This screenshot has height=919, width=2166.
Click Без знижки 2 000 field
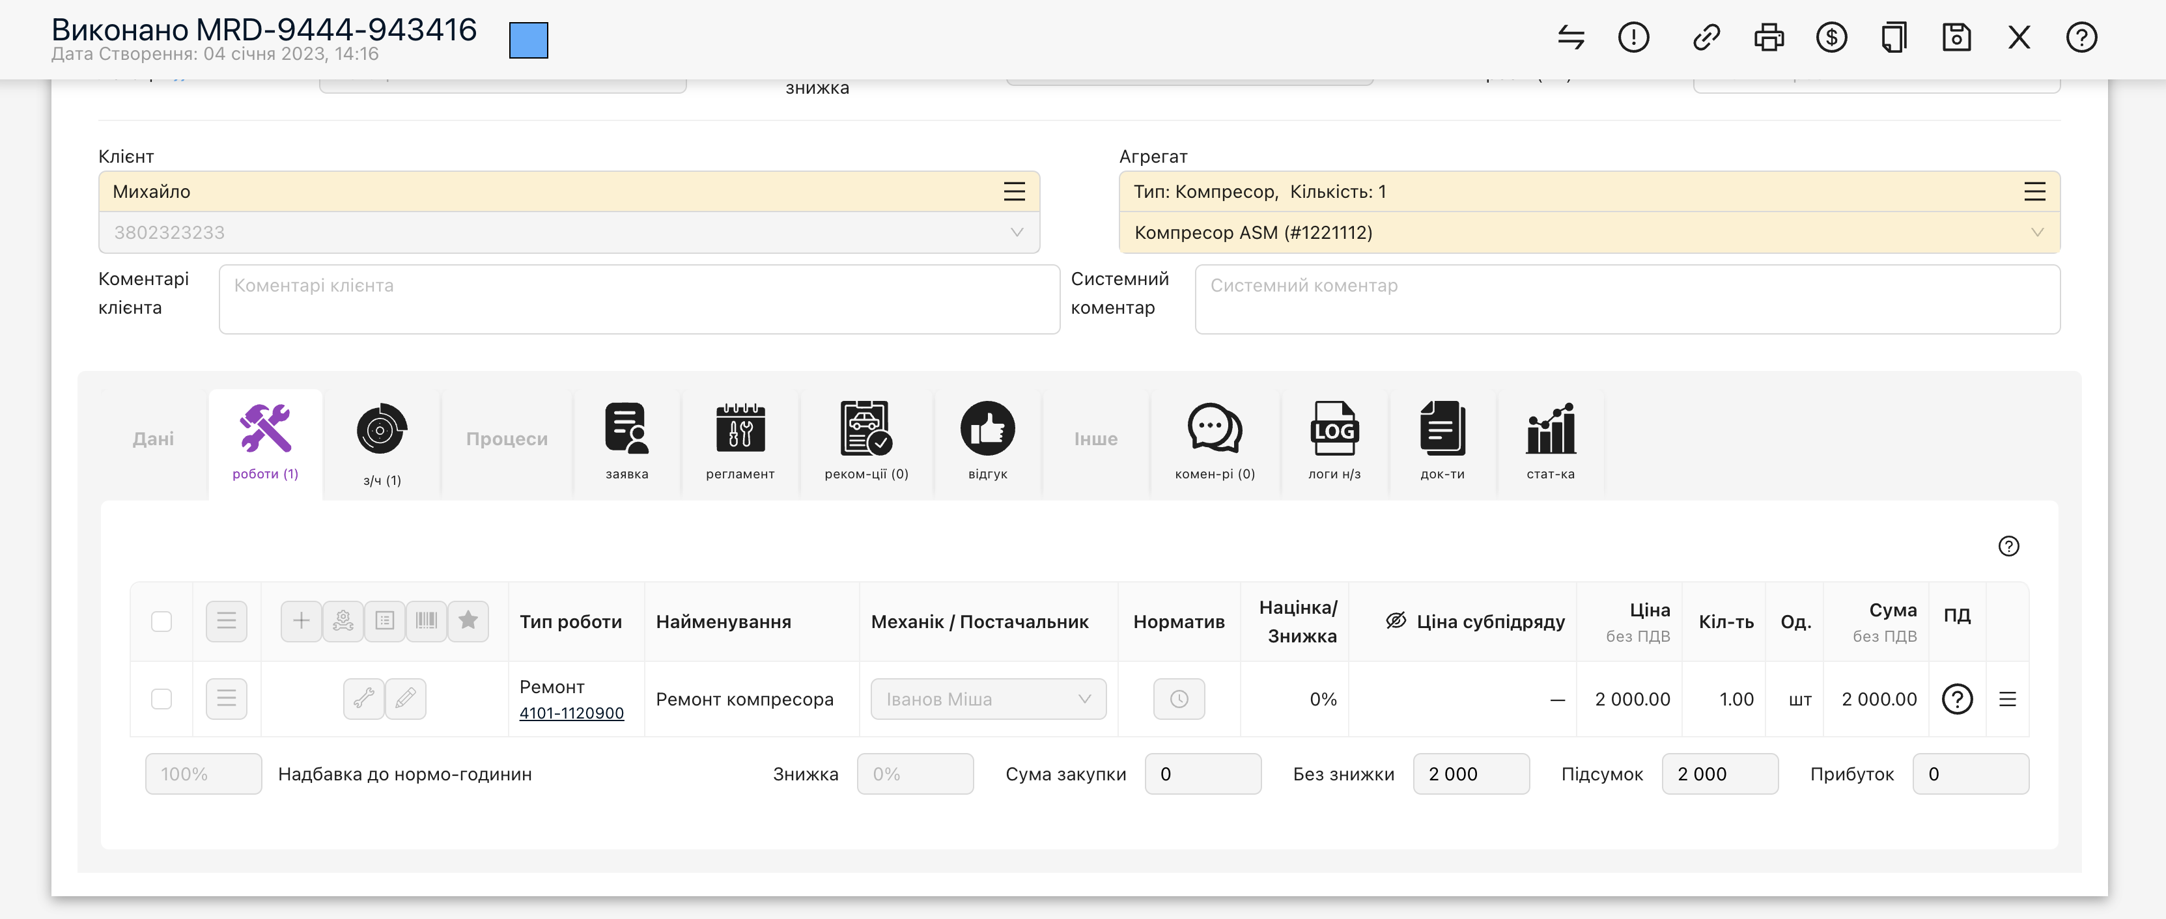1470,774
